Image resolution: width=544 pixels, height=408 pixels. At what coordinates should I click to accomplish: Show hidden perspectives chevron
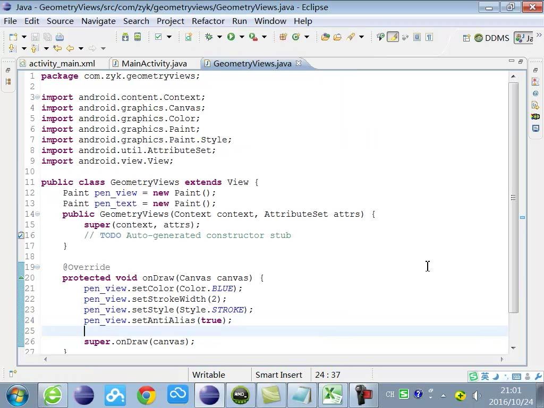click(x=539, y=35)
